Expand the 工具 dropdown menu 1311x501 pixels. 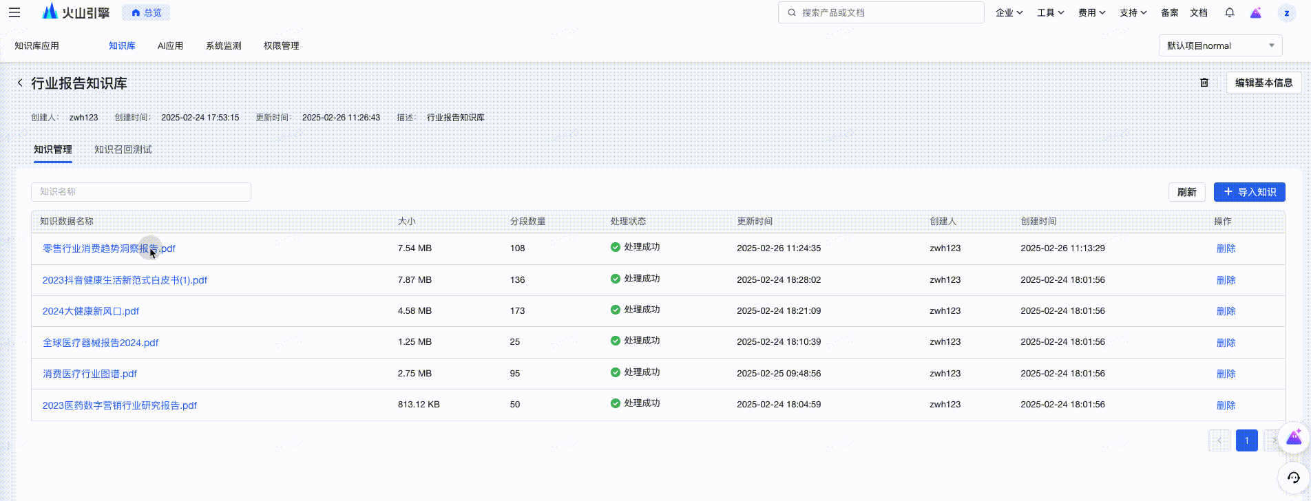click(1050, 12)
